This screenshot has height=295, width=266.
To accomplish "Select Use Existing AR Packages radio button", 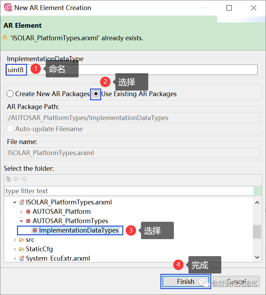I will click(96, 94).
